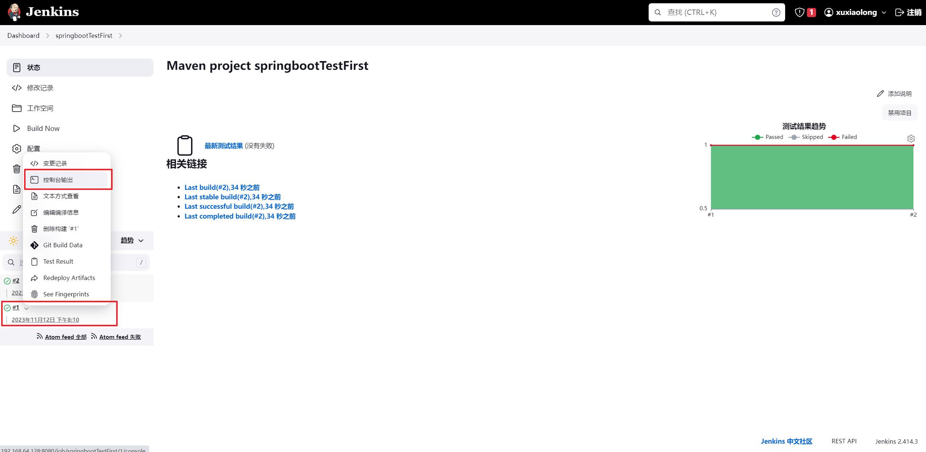Click the Jenkins 2.414.3 version text

coord(896,441)
